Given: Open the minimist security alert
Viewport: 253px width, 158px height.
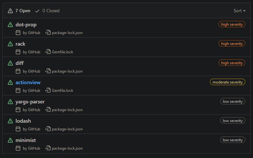Looking at the screenshot, I should click(26, 140).
